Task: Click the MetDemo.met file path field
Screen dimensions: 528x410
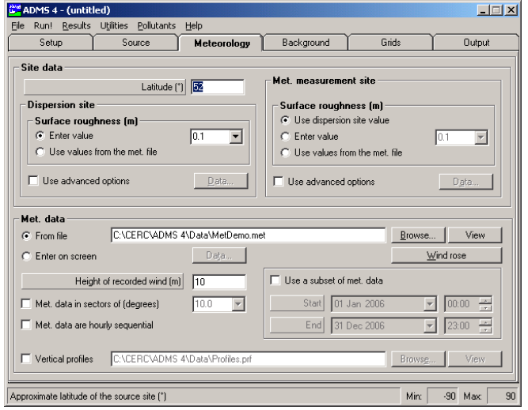Action: pos(249,235)
